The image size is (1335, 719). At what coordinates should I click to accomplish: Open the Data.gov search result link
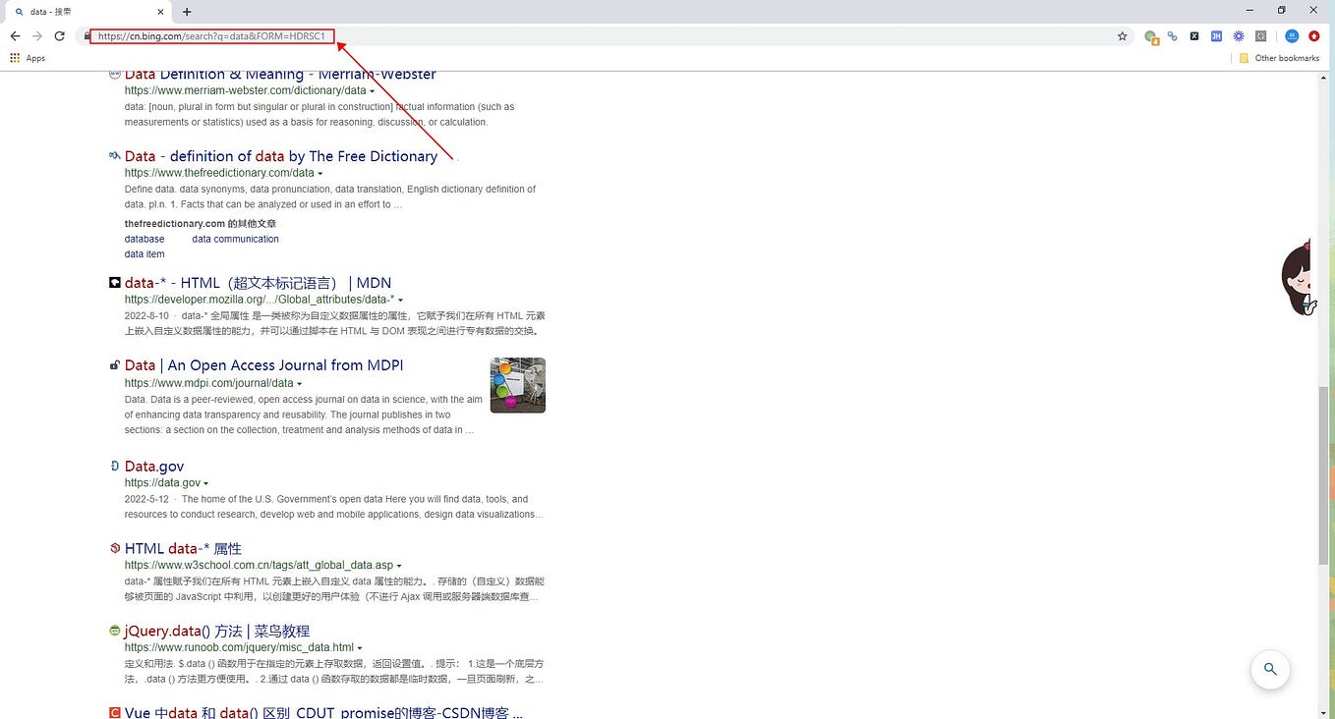(x=153, y=466)
